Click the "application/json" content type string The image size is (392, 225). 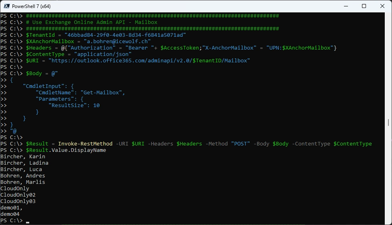pos(103,54)
